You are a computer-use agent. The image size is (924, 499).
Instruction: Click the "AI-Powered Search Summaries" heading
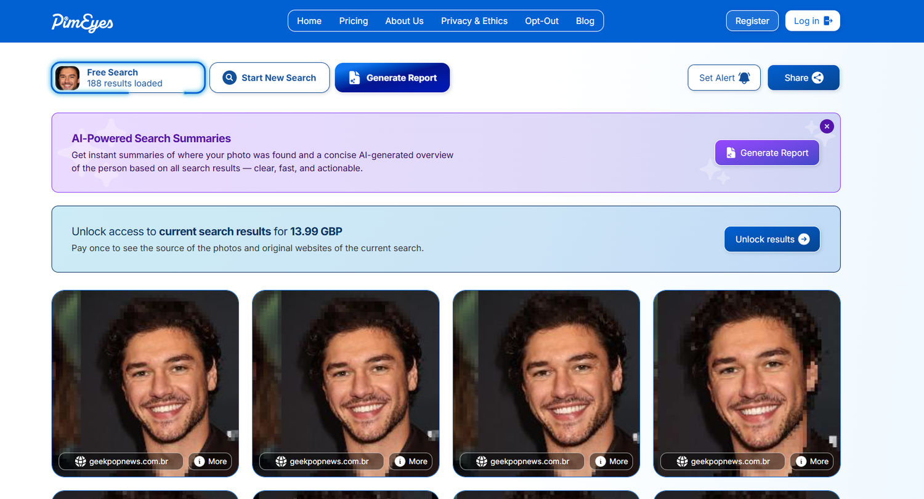152,138
